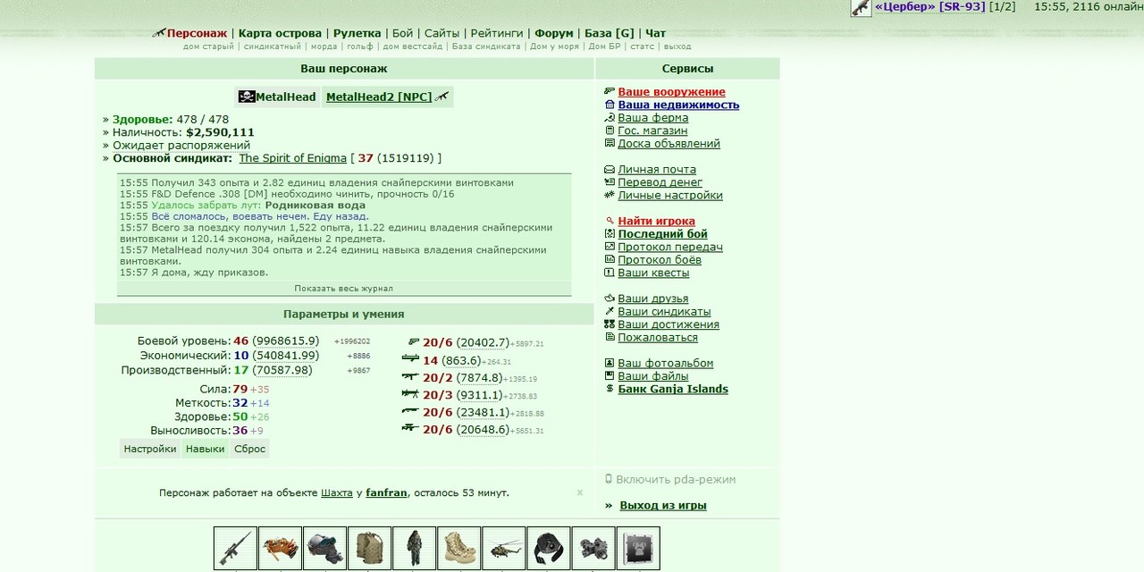Open fanfran player link
1144x572 pixels.
[388, 492]
